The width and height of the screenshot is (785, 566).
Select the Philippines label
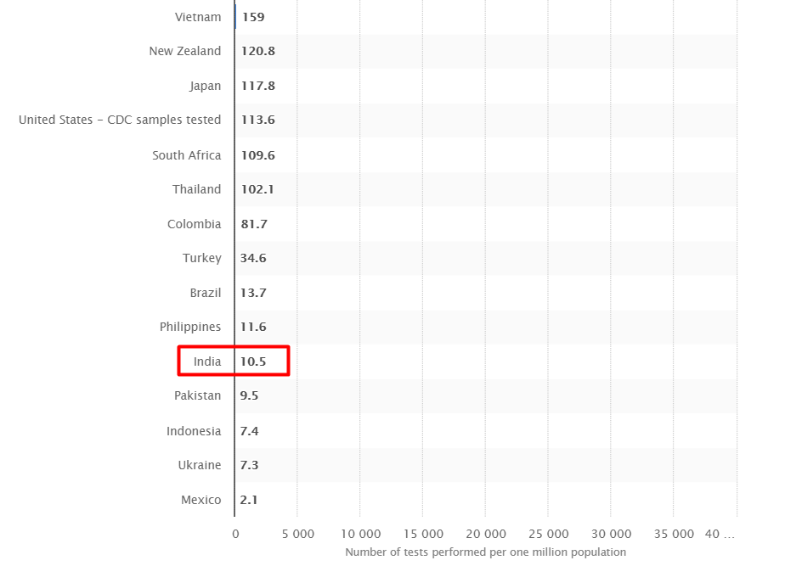pos(190,327)
